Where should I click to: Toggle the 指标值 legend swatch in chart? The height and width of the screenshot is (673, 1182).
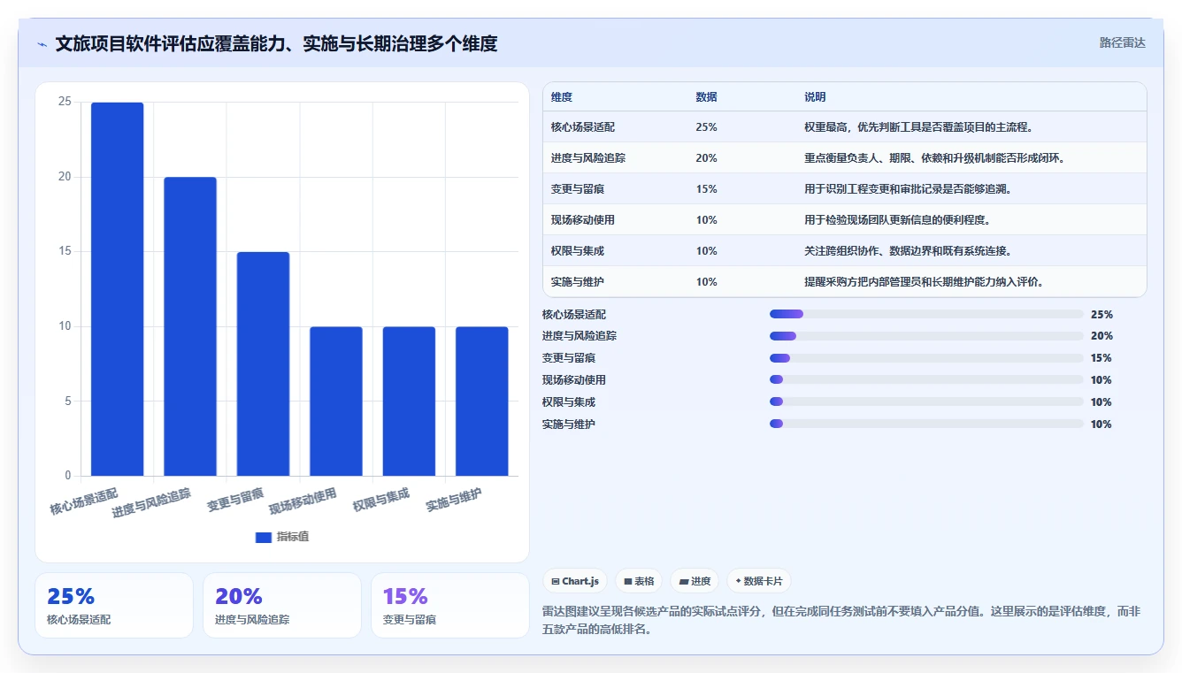(263, 537)
